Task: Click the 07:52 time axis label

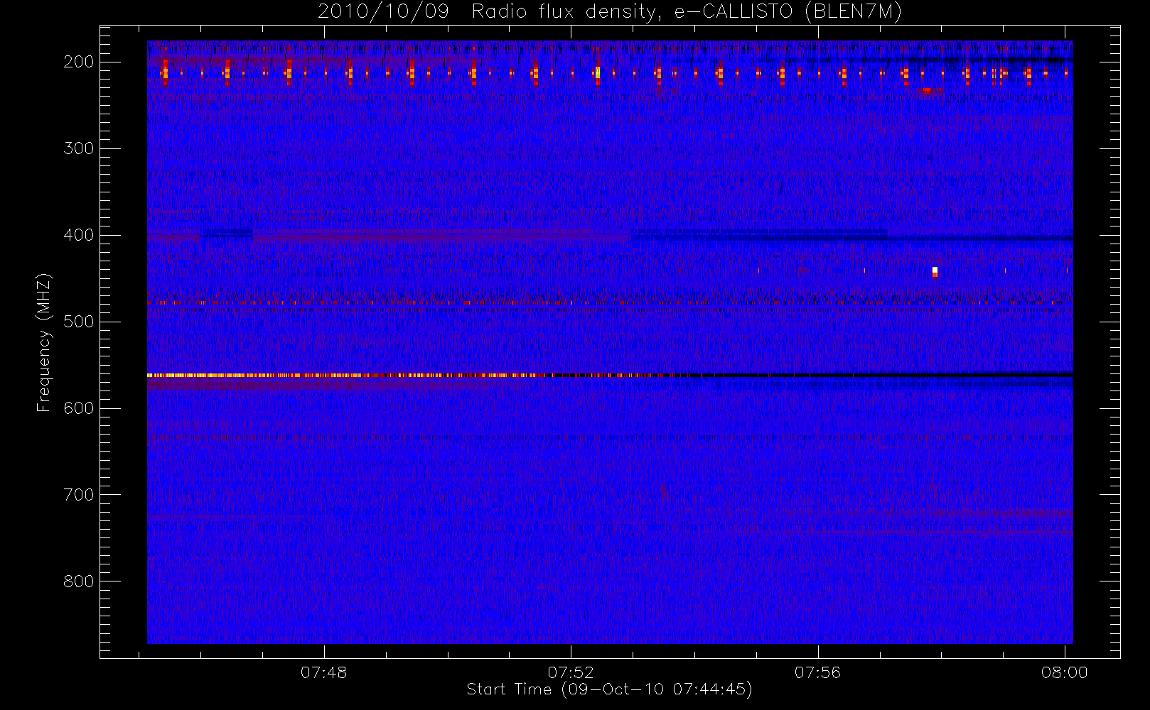Action: point(571,672)
